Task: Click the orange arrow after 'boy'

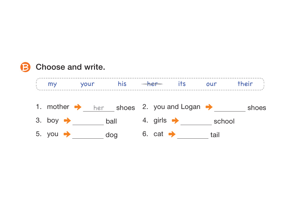Action: click(67, 121)
